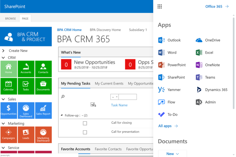This screenshot has width=236, height=157.
Task: Open the New document dropdown
Action: tap(173, 154)
